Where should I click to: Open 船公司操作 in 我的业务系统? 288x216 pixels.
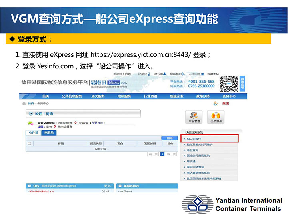point(210,139)
